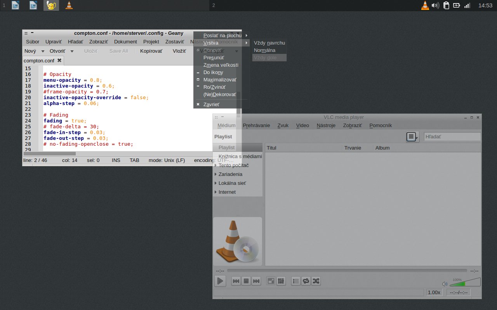Open VLC extended settings equalizer icon

tap(281, 281)
